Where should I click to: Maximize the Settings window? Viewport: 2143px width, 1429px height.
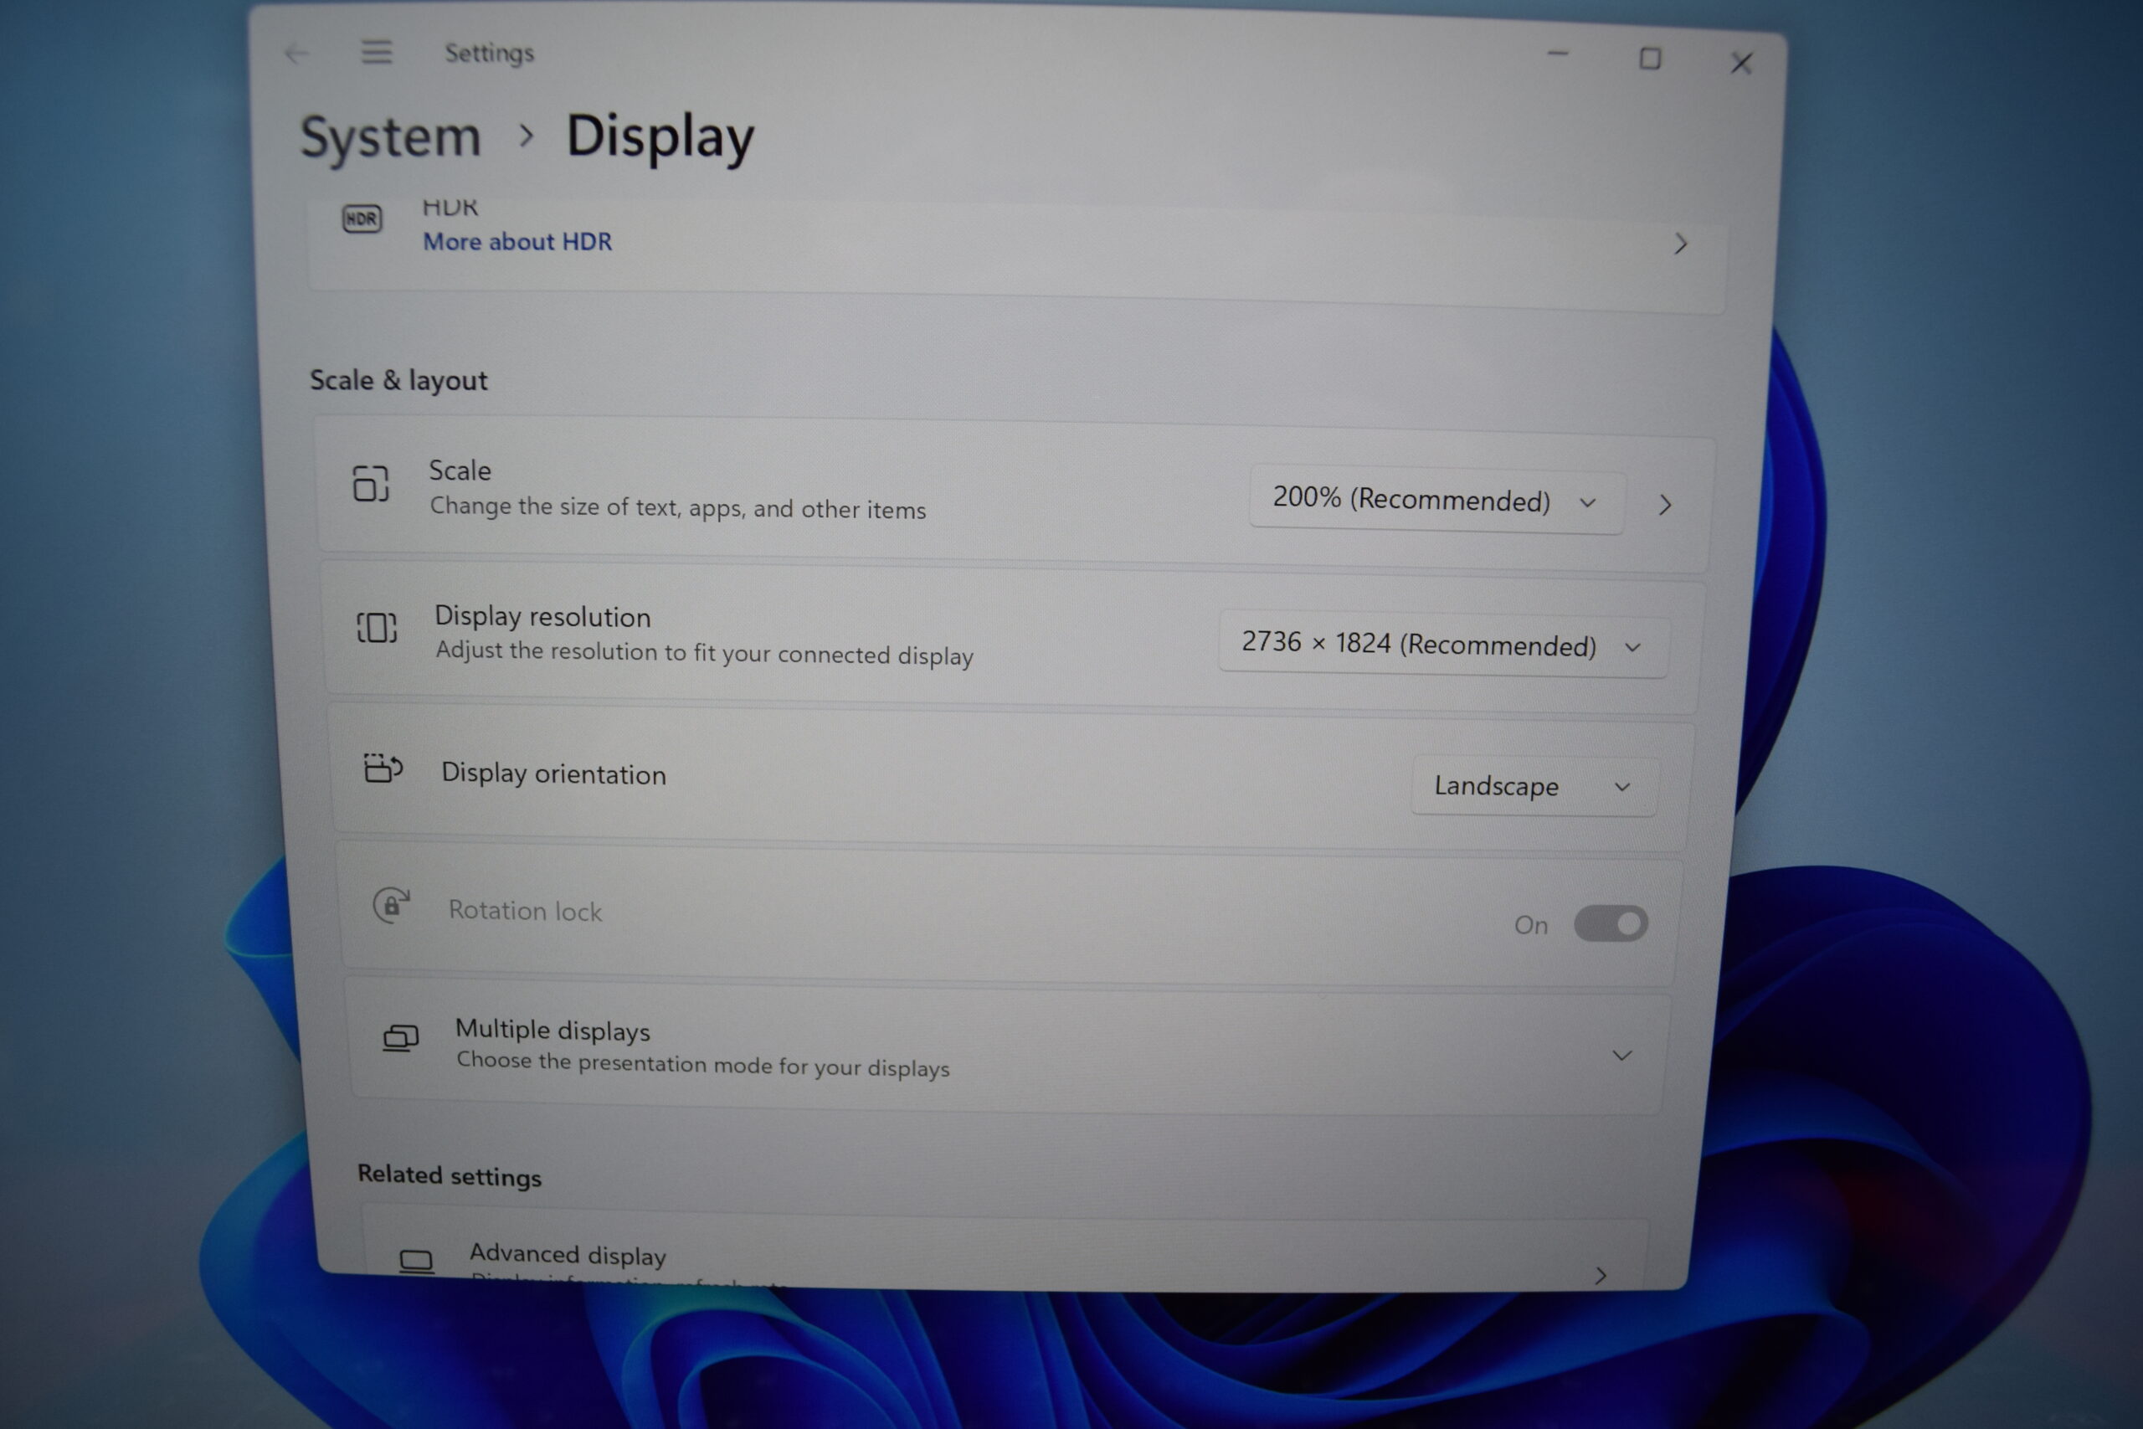tap(1650, 59)
